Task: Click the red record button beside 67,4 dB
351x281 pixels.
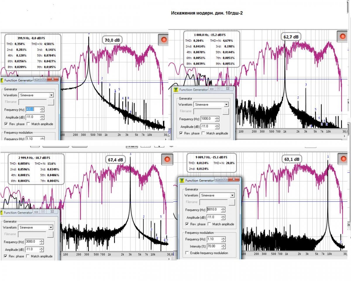Action: click(167, 160)
